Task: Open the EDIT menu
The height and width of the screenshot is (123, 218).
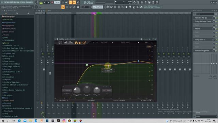Action: [x=5, y=2]
